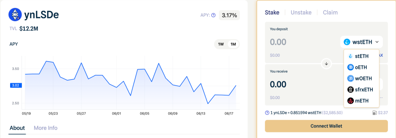Click the 05/23 chart axis label
396x138 pixels.
tap(53, 113)
